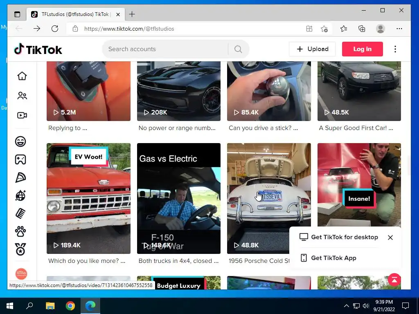Viewport: 419px width, 314px height.
Task: Select the TFLstudios TikTok browser tab
Action: pos(76,14)
